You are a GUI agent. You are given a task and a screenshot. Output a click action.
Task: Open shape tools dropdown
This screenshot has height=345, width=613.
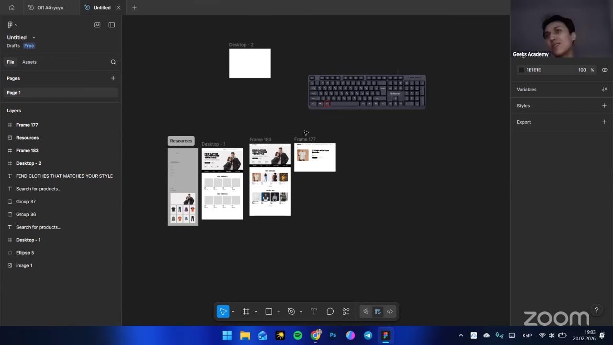click(x=278, y=312)
